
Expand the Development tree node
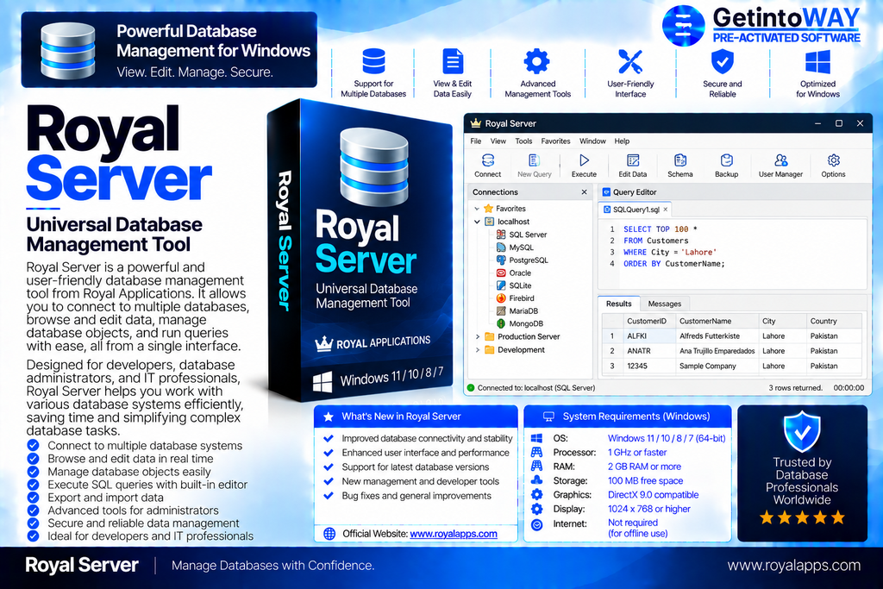click(478, 349)
